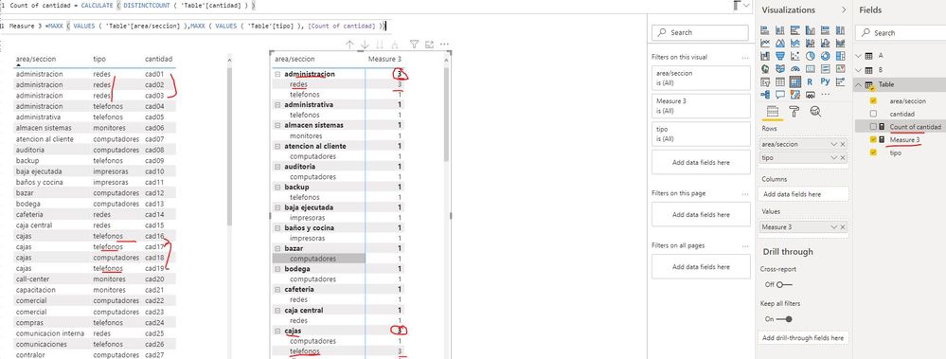The image size is (946, 359).
Task: Open the Format paint roller pane
Action: (794, 112)
